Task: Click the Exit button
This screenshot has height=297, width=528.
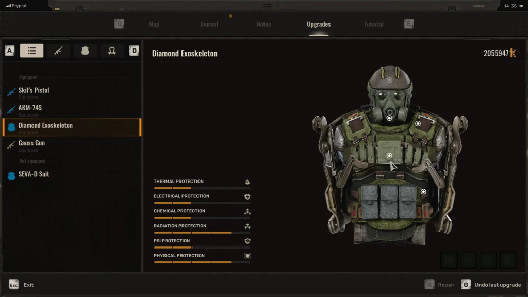Action: (28, 285)
